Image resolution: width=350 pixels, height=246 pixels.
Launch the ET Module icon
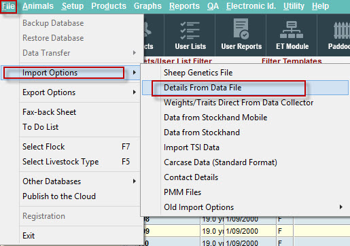292,35
